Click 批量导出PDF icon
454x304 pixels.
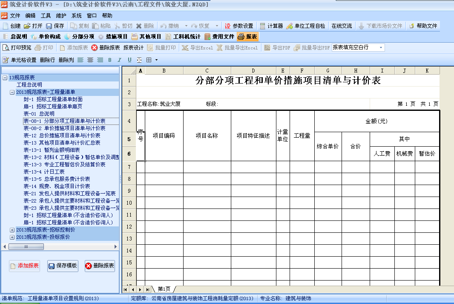pos(297,47)
